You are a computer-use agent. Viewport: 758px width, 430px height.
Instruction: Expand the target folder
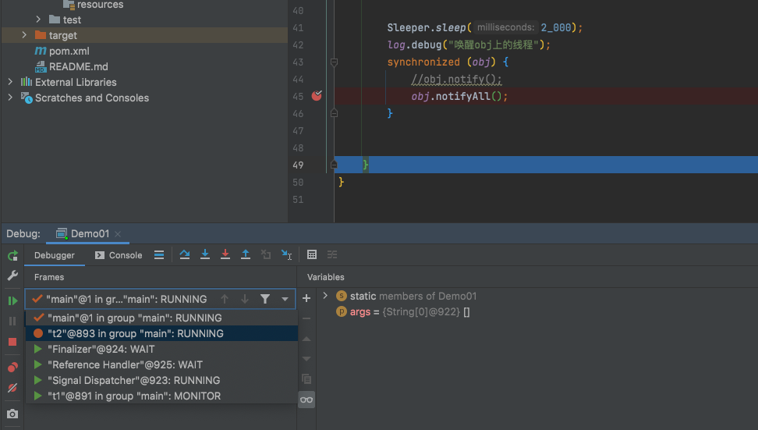[24, 35]
